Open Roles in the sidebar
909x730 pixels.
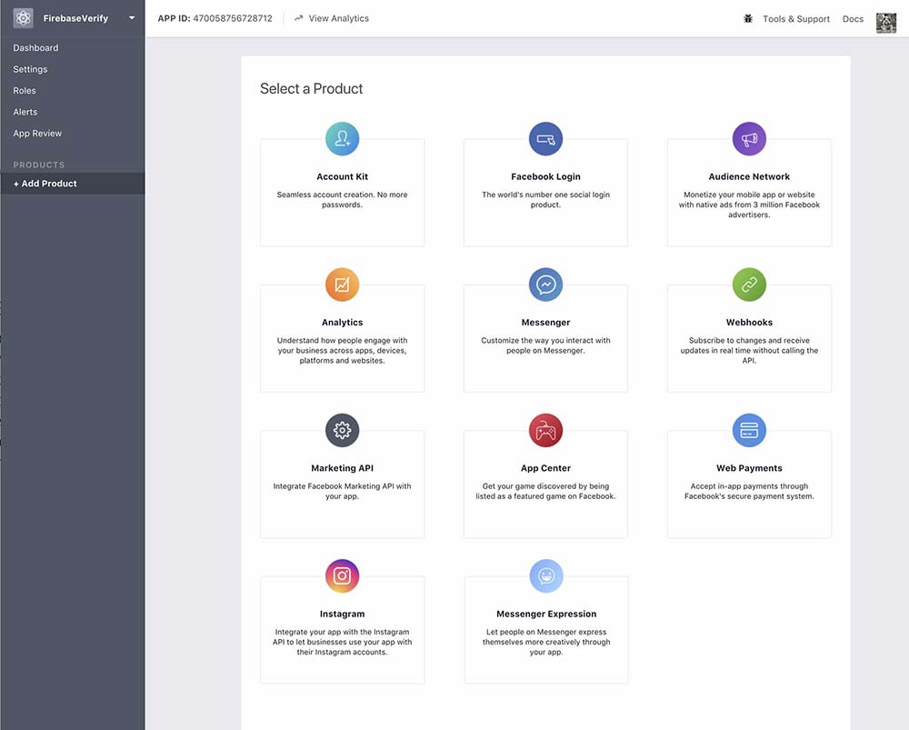[25, 90]
